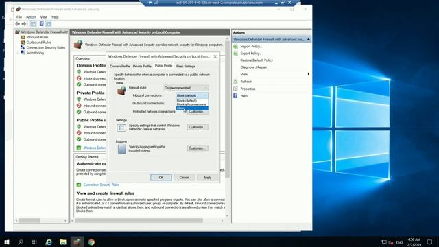The width and height of the screenshot is (439, 247).
Task: Click Properties in Actions pane
Action: tap(248, 89)
